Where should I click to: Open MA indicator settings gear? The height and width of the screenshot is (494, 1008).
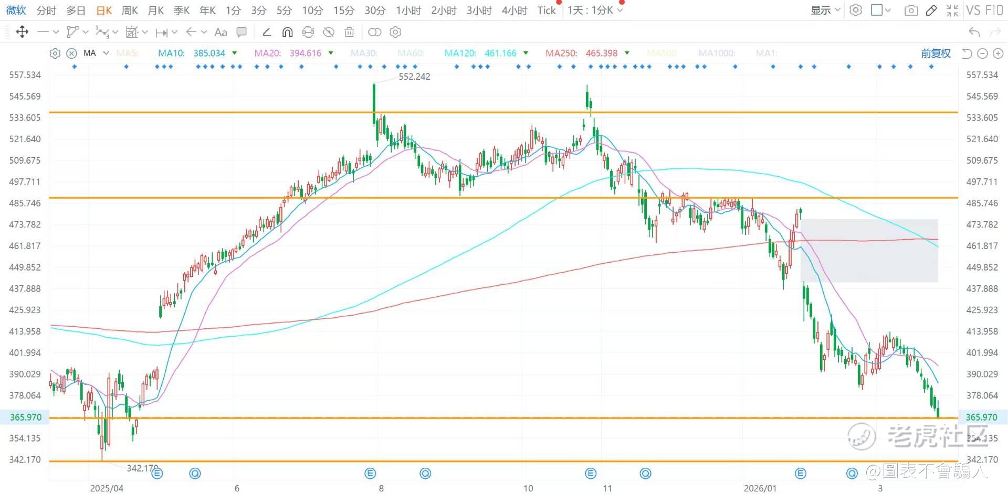55,53
